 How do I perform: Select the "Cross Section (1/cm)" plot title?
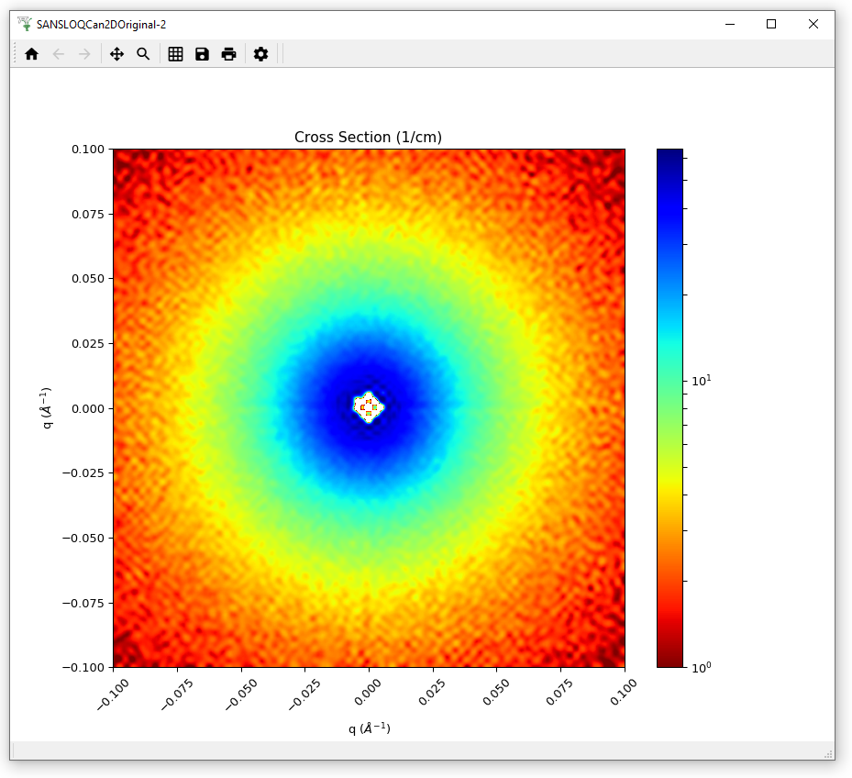[x=368, y=137]
